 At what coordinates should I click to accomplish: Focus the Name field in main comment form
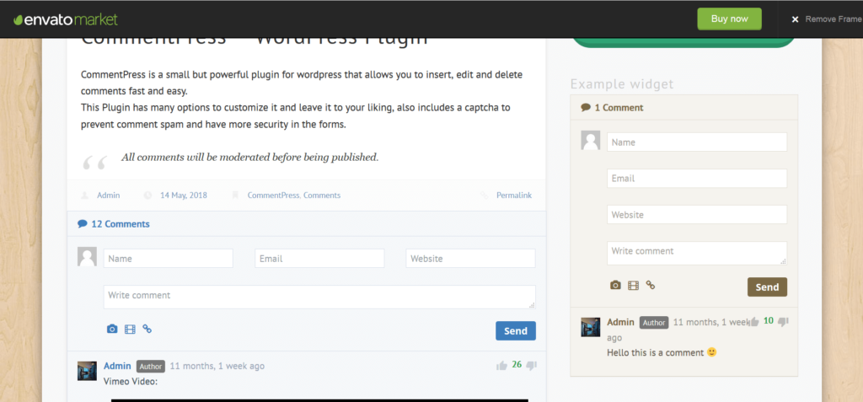pyautogui.click(x=169, y=258)
